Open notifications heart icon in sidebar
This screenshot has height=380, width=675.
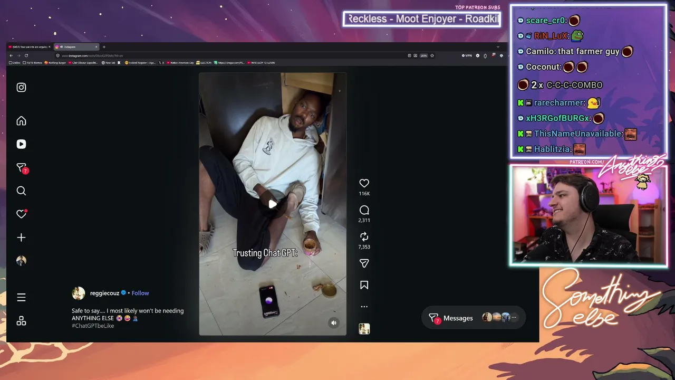[x=21, y=214]
